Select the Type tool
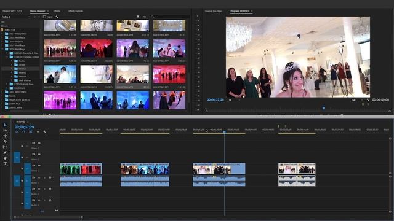The image size is (394, 221). pos(5,164)
